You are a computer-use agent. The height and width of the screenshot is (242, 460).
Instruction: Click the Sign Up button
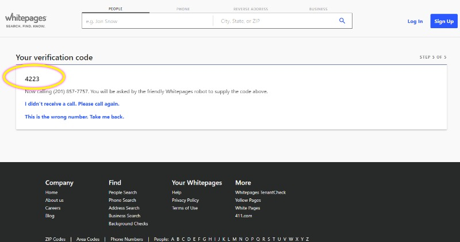point(444,21)
